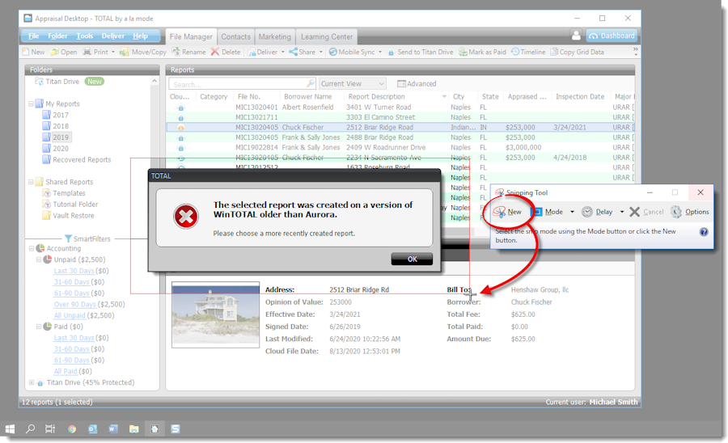Show the toolbar overflow chevron

(x=636, y=50)
